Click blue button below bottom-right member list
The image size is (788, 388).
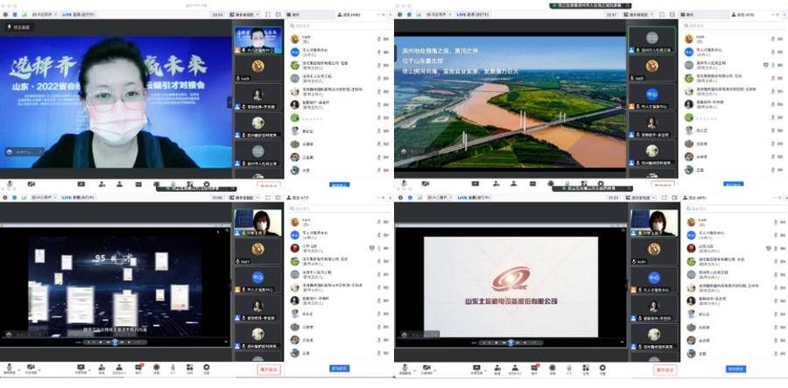(x=735, y=370)
